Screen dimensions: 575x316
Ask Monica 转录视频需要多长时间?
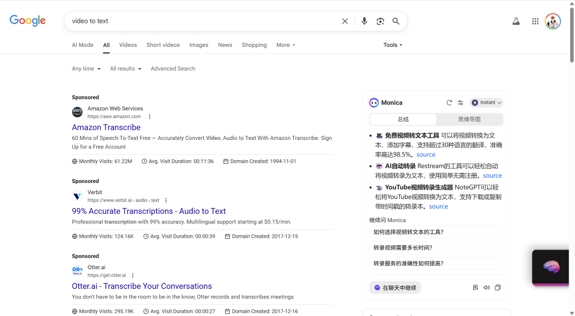tap(436, 248)
